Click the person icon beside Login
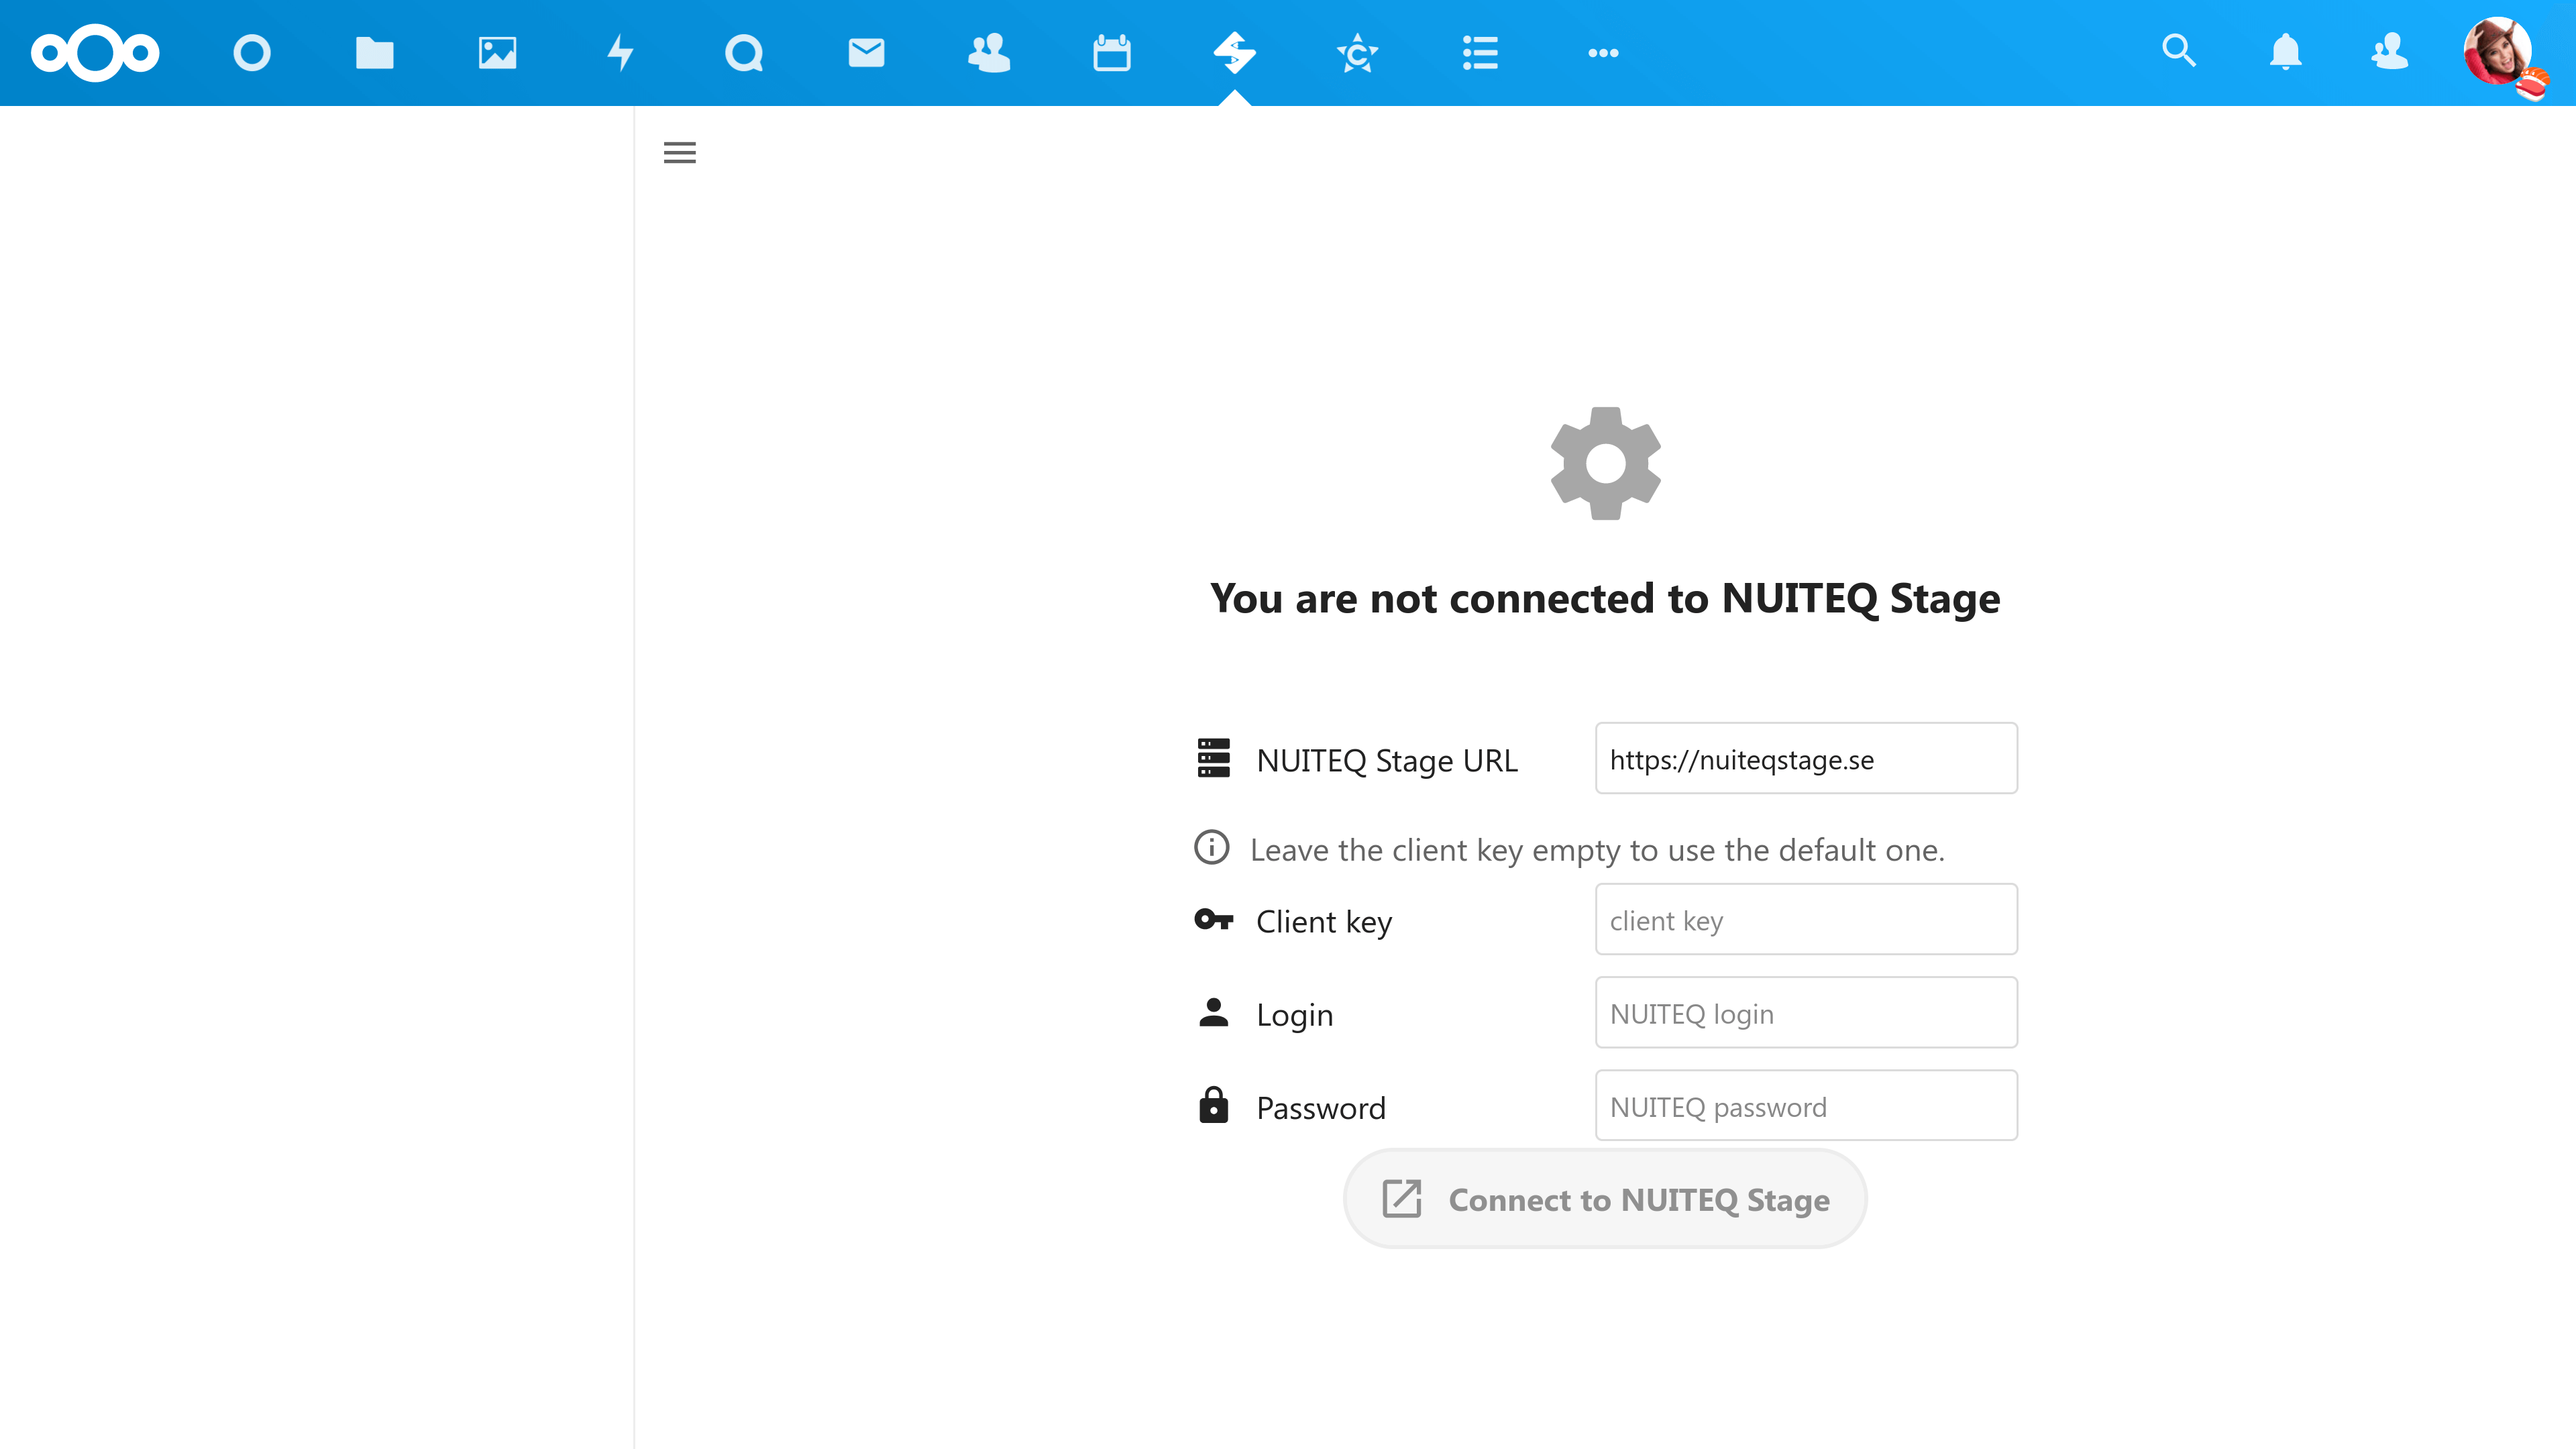This screenshot has height=1449, width=2576. click(x=1214, y=1013)
